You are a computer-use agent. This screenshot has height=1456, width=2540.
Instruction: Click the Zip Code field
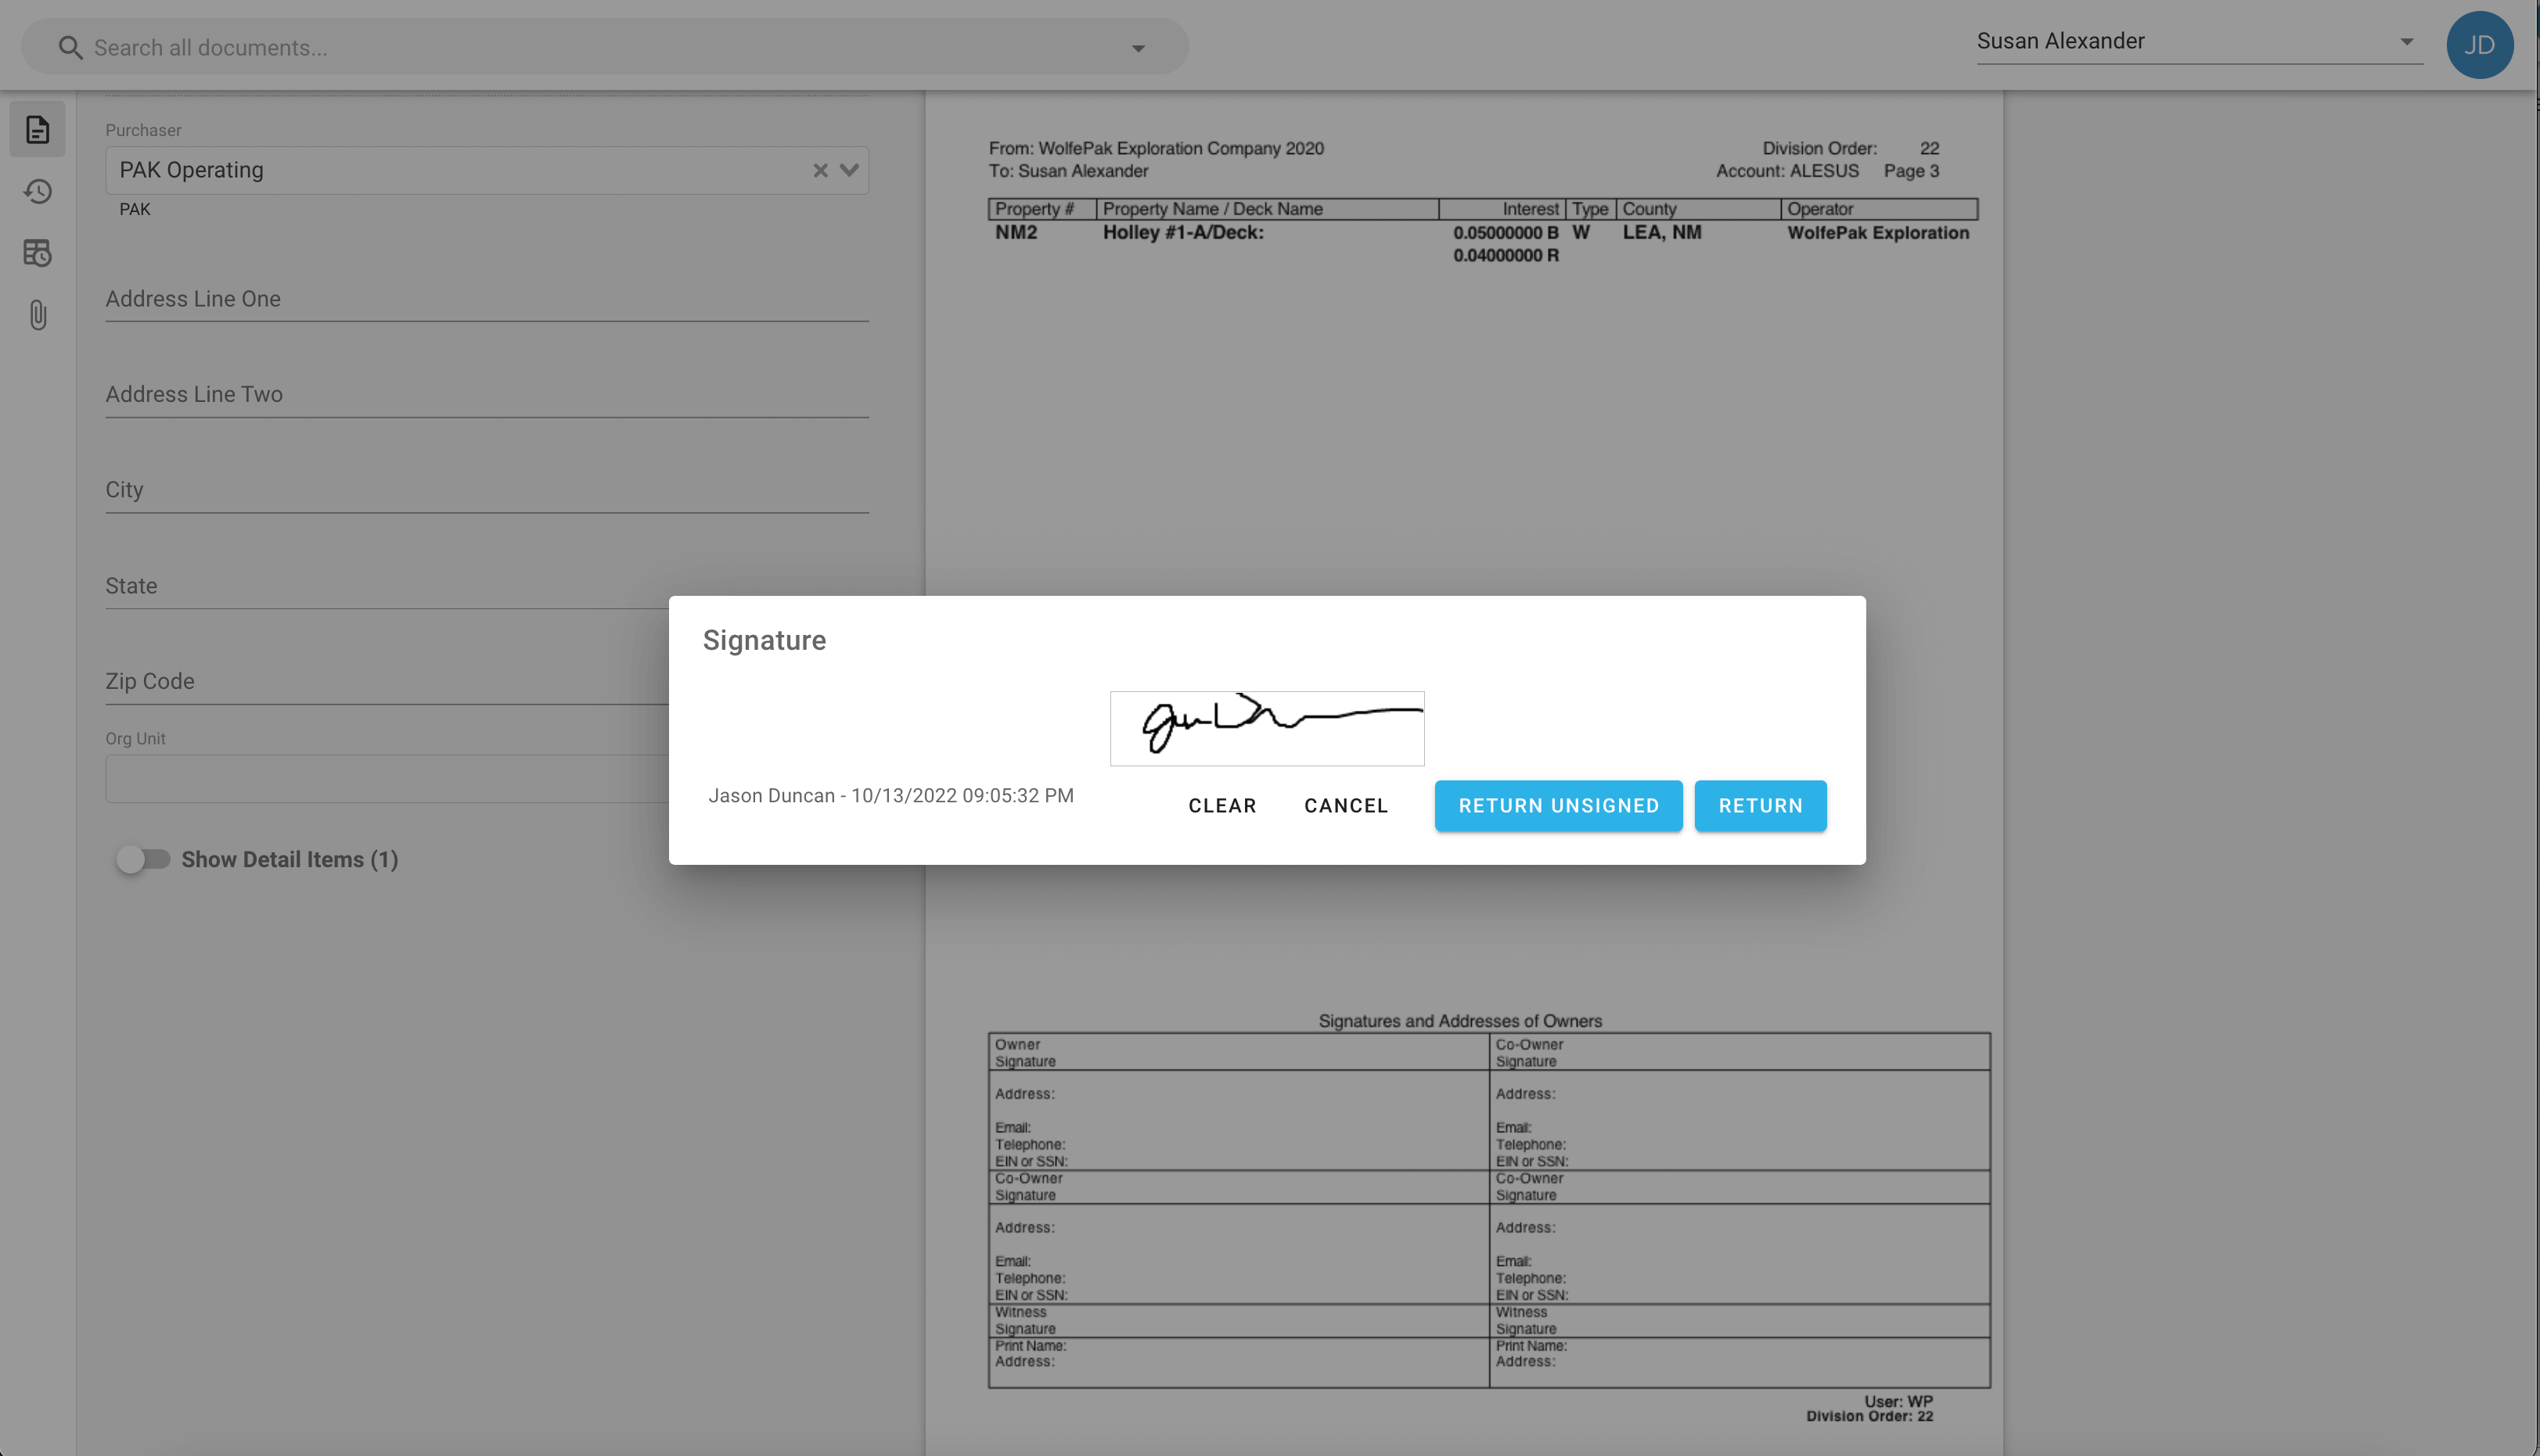[x=387, y=681]
